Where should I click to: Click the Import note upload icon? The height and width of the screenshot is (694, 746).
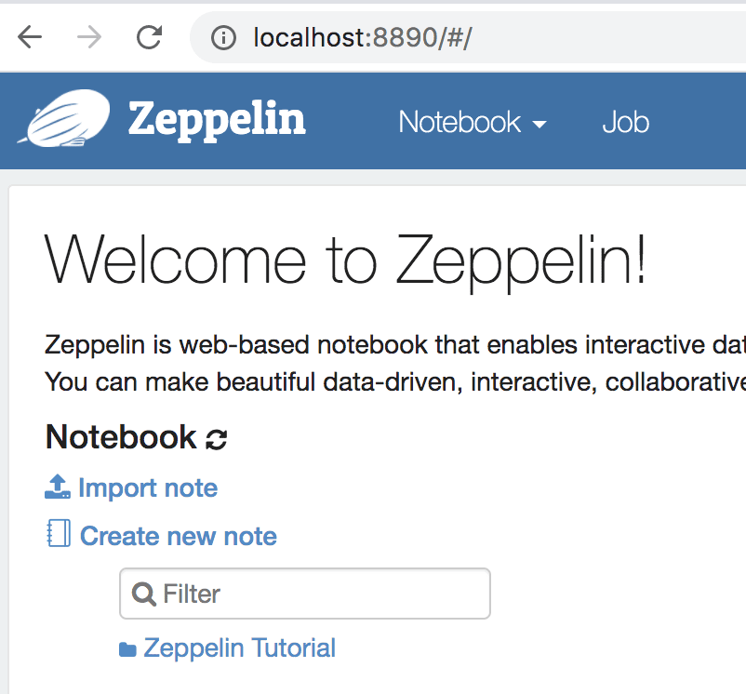[58, 487]
